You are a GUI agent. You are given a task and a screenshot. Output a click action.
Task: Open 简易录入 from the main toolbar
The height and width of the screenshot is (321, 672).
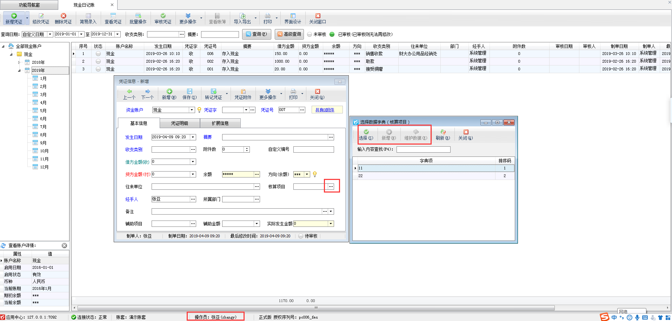(88, 18)
